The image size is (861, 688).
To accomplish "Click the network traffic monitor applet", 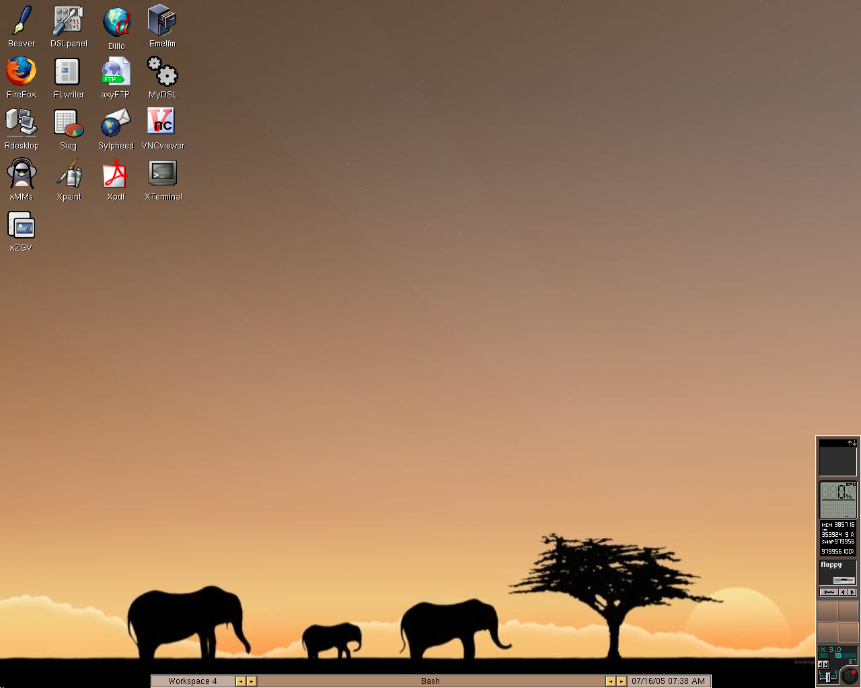I will click(x=837, y=458).
